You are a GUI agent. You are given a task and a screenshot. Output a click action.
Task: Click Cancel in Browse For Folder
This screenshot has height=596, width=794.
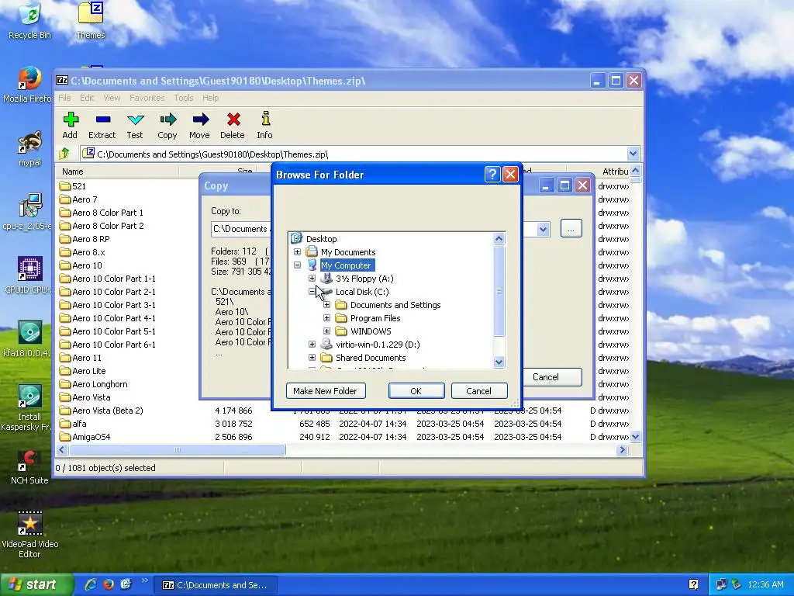tap(479, 391)
